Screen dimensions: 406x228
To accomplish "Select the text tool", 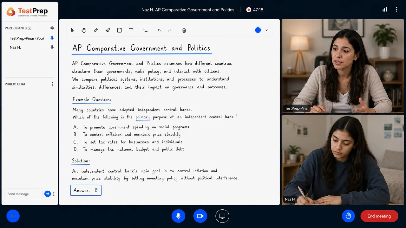I will click(x=131, y=30).
